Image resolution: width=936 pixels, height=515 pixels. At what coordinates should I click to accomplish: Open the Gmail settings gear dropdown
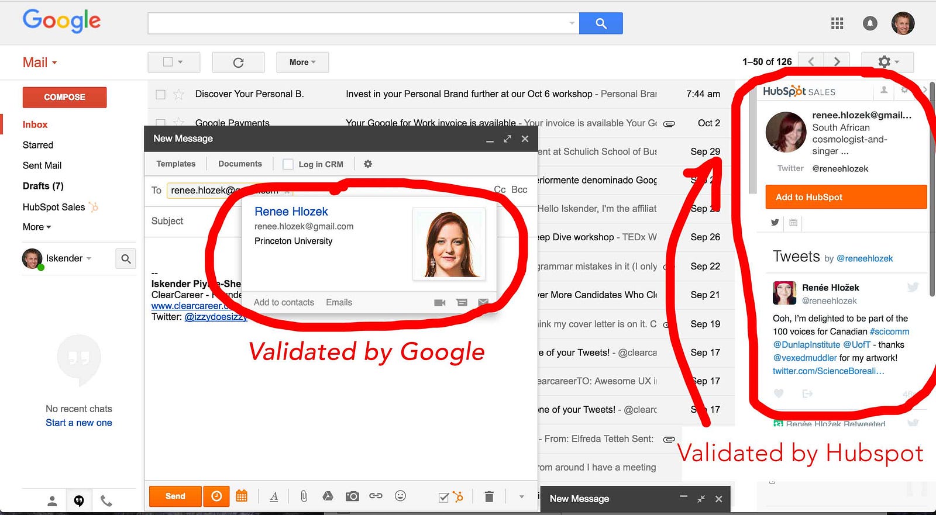pyautogui.click(x=887, y=62)
